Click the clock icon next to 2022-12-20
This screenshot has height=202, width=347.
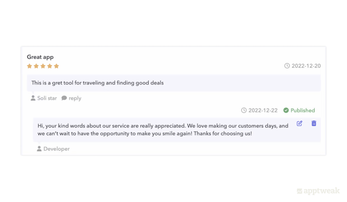(287, 66)
